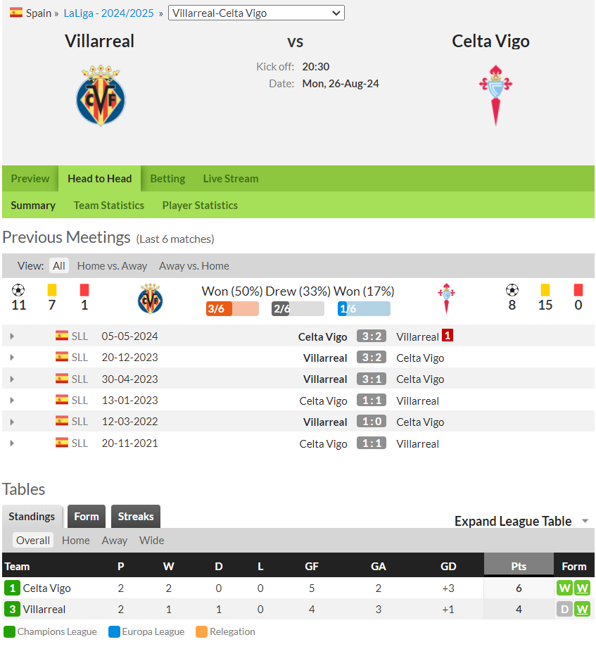This screenshot has width=596, height=649.
Task: Click the small Villarreal crest in Previous Meetings
Action: coord(151,298)
